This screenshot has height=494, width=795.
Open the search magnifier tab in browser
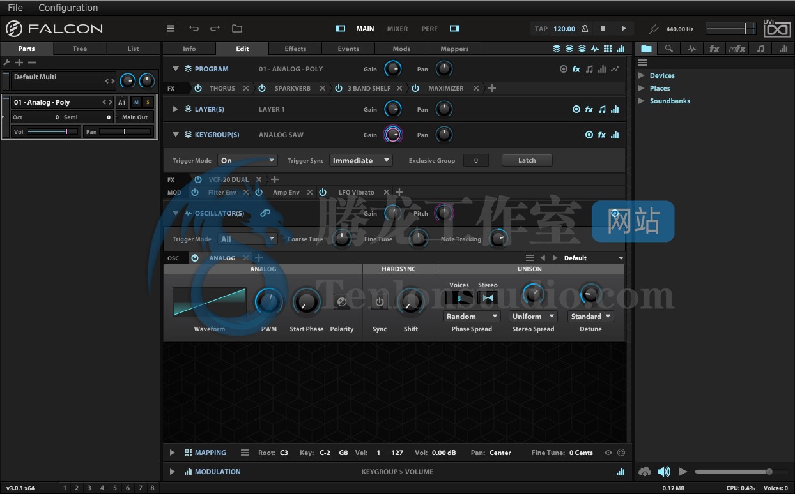(668, 49)
